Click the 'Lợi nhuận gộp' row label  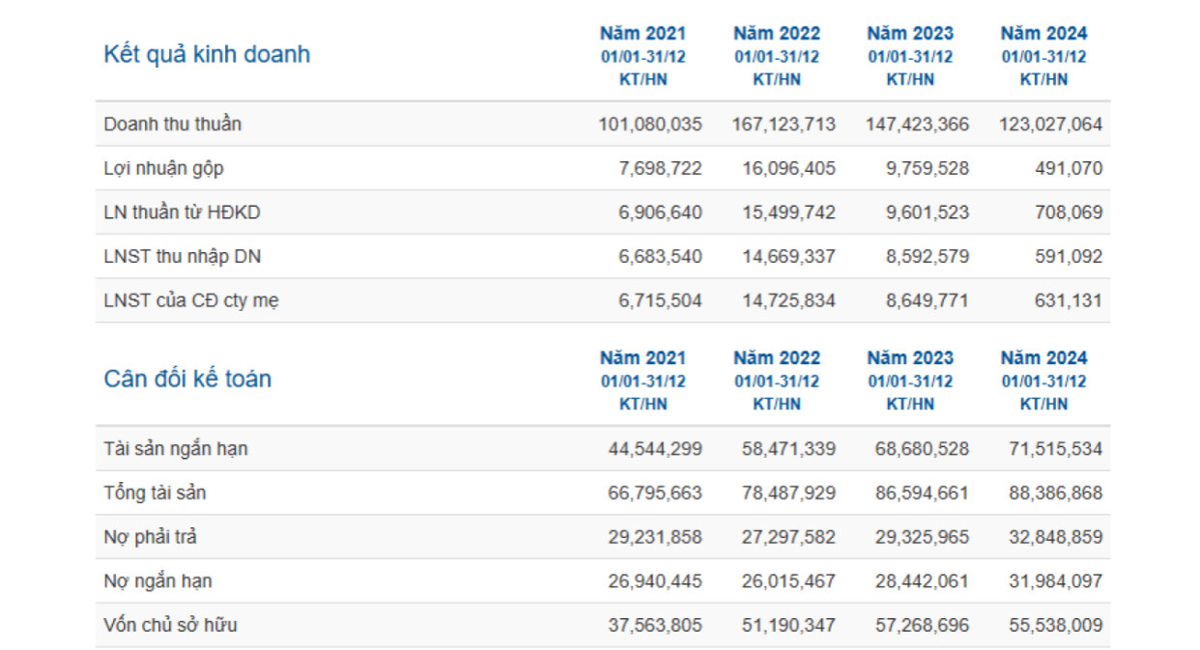click(x=163, y=168)
